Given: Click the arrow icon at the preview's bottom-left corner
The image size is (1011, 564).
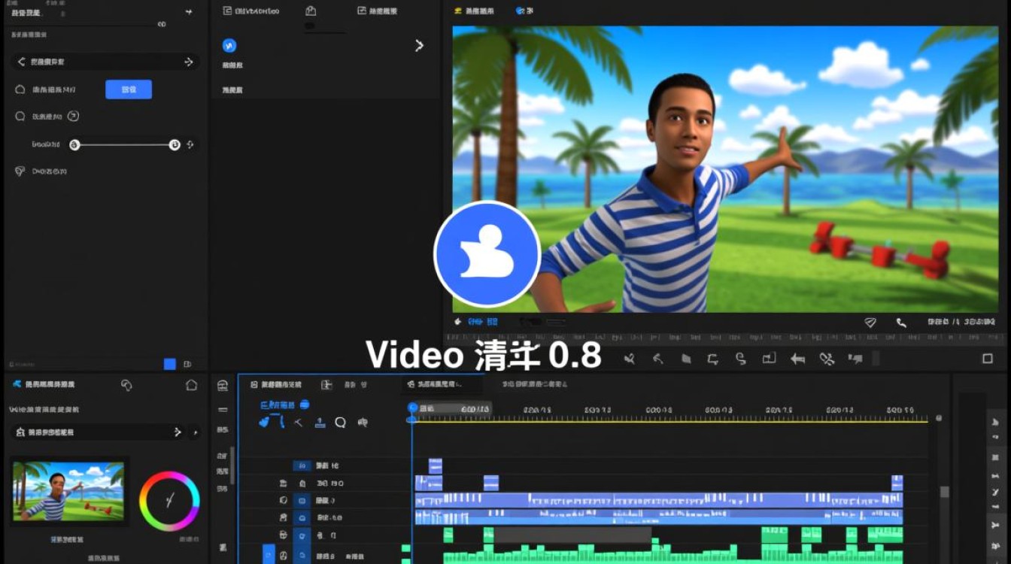Looking at the screenshot, I should (x=458, y=321).
